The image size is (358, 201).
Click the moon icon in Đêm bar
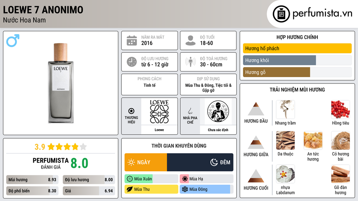[x=214, y=162]
